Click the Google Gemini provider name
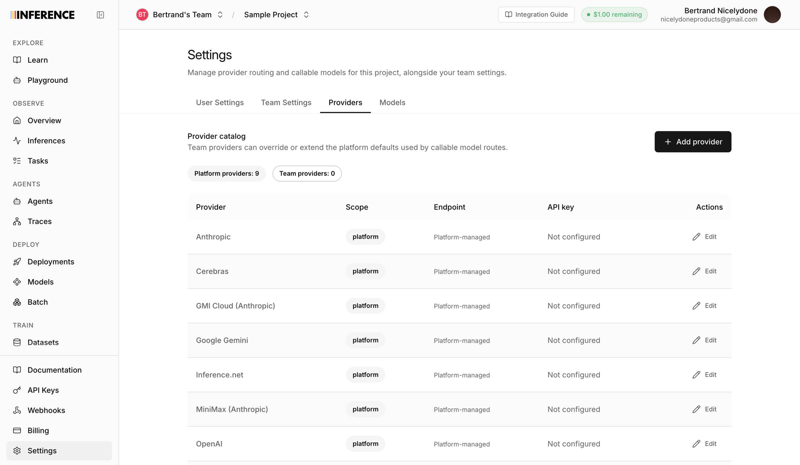Image resolution: width=800 pixels, height=465 pixels. click(222, 340)
